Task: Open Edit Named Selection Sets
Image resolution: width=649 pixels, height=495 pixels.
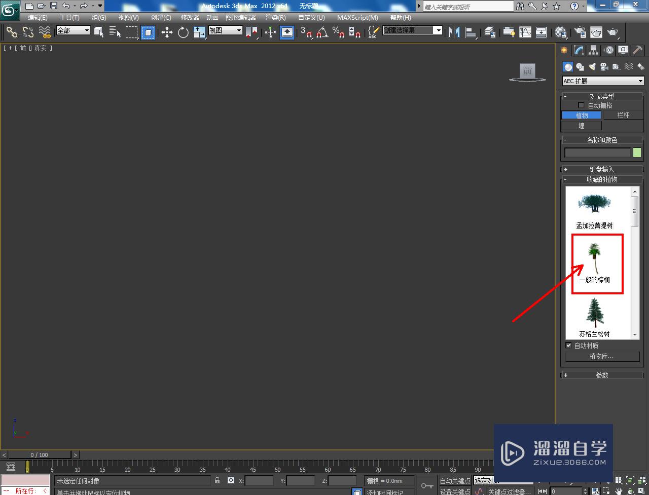Action: [373, 32]
